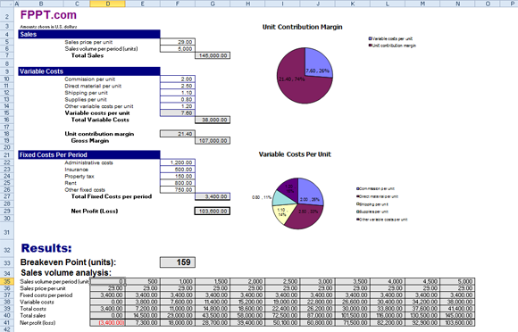This screenshot has height=332, width=518.
Task: Click the Unit Contribution Margin chart title
Action: coord(302,27)
